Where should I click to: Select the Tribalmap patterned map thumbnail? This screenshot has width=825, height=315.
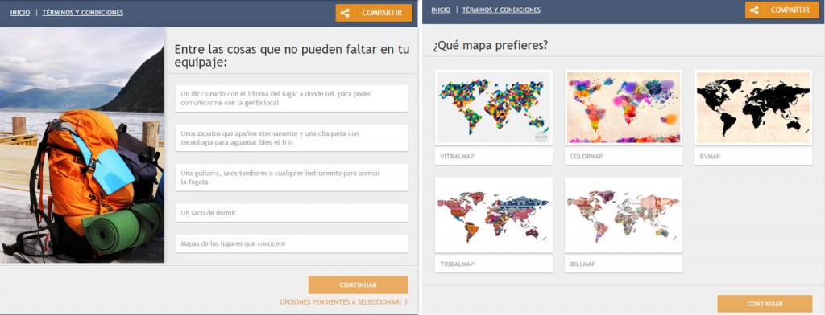tap(494, 215)
